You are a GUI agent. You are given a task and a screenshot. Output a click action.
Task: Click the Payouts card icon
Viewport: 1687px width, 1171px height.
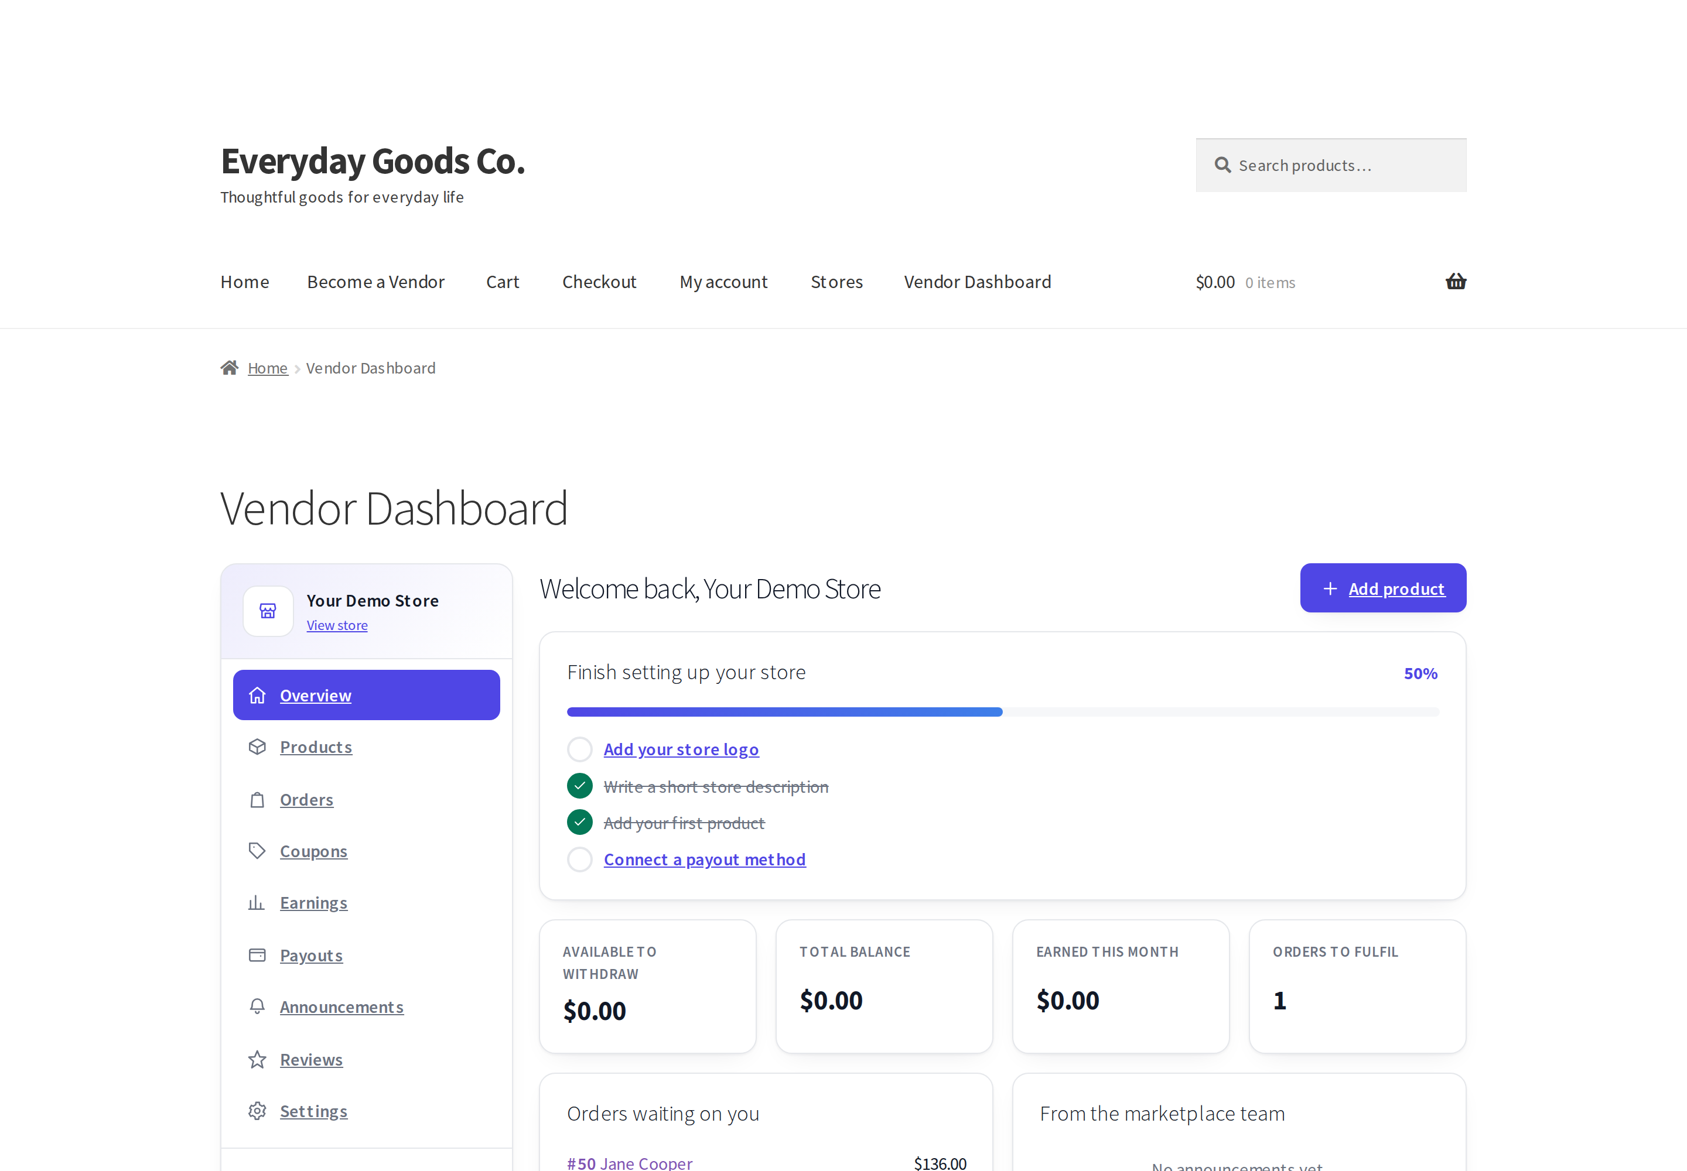click(257, 956)
